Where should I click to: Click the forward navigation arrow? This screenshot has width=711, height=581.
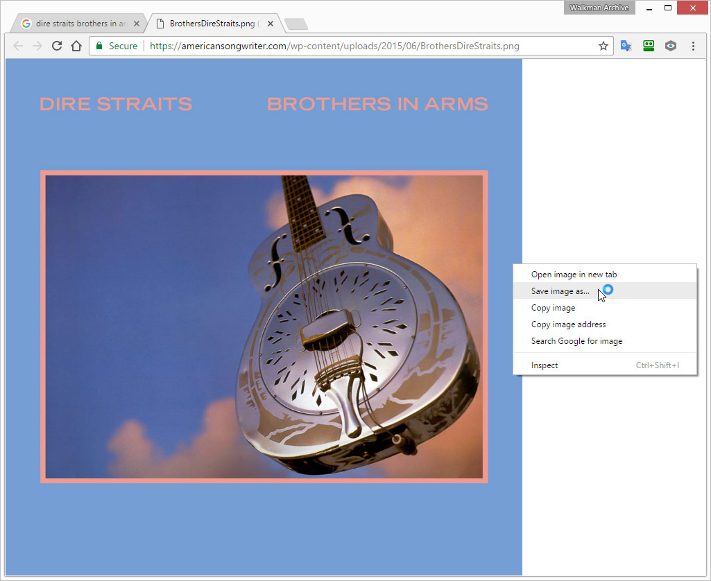pos(37,46)
